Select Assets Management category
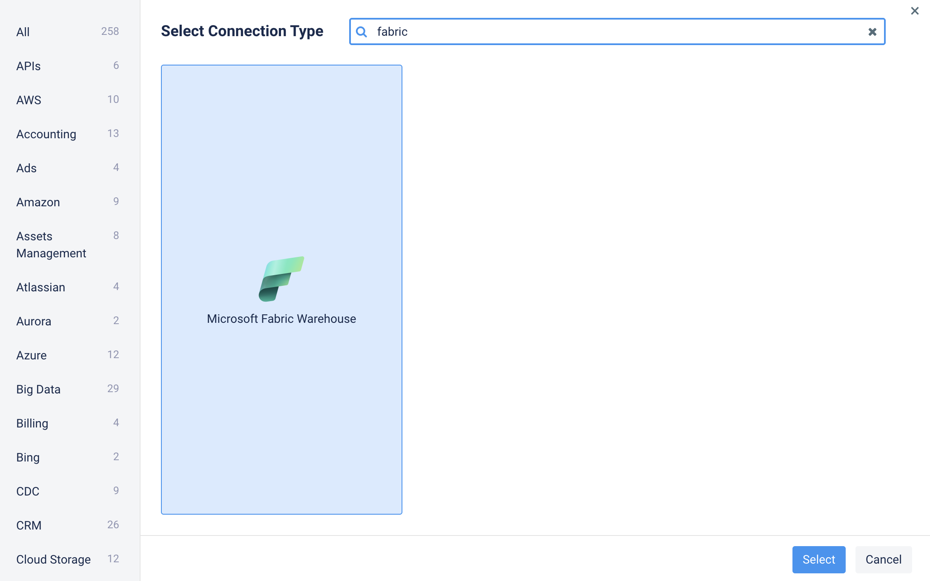930x581 pixels. 68,245
